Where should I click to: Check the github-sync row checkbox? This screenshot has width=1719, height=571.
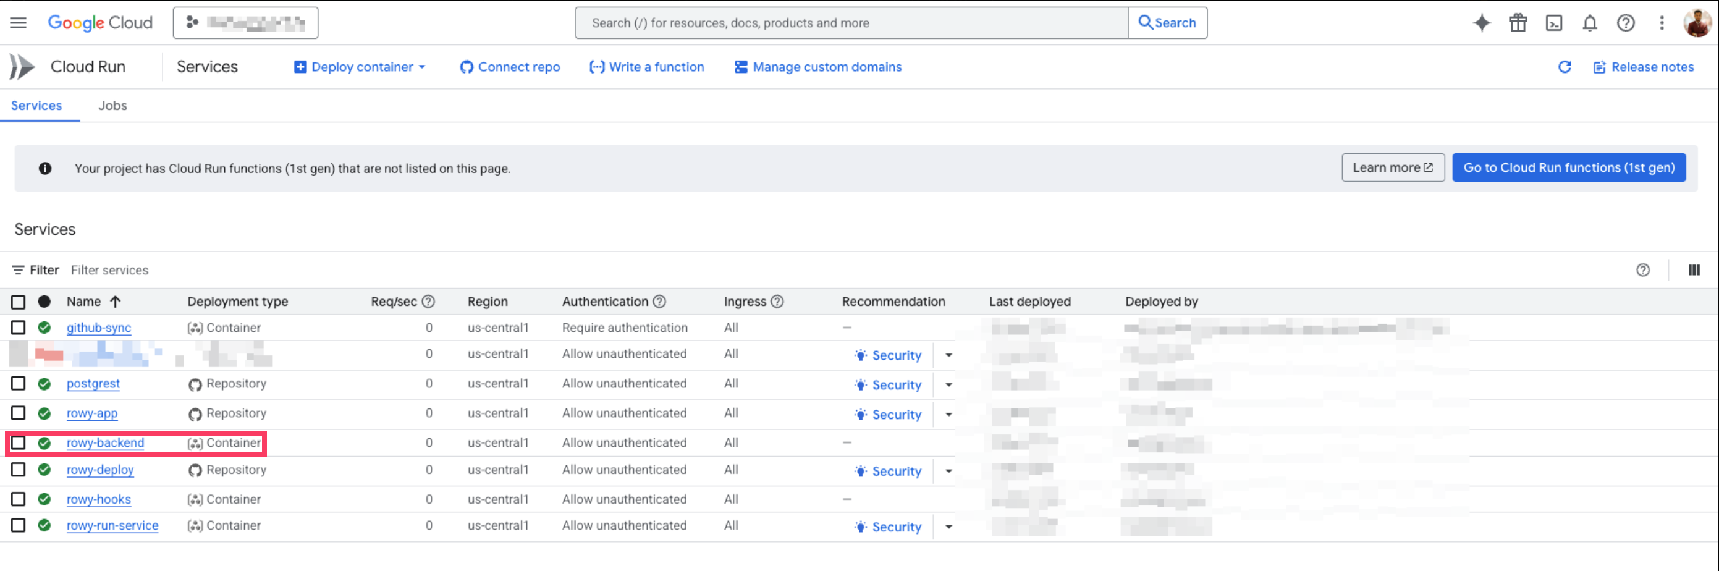tap(18, 328)
